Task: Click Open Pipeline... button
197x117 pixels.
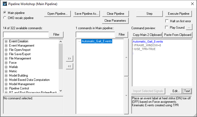Action: (x=58, y=14)
